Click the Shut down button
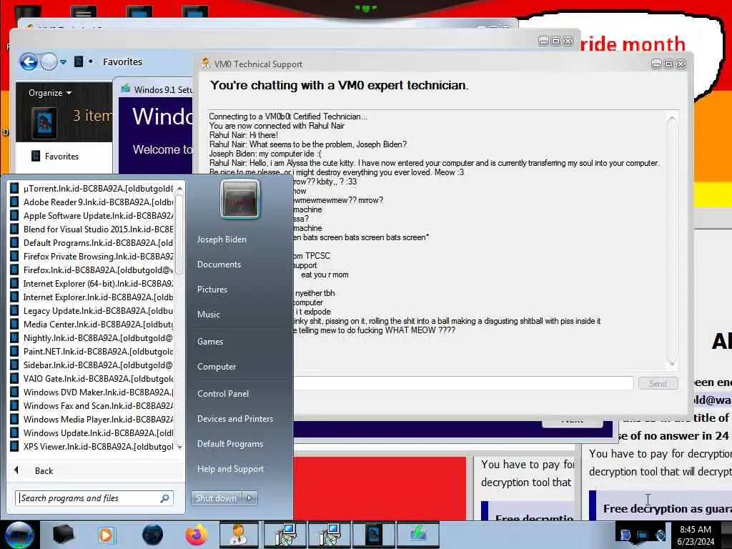The image size is (732, 549). (x=216, y=498)
